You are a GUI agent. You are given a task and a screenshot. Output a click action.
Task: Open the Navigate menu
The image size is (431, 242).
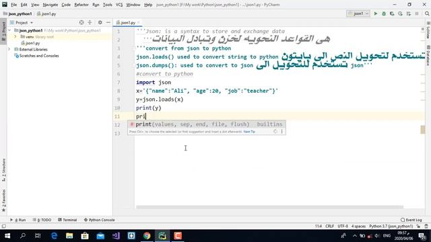[51, 5]
